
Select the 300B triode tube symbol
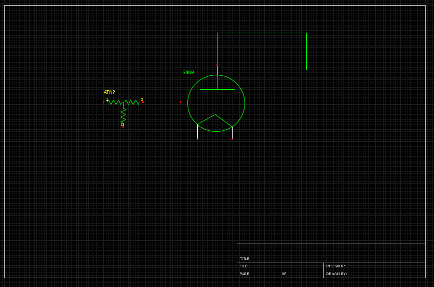pyautogui.click(x=216, y=103)
